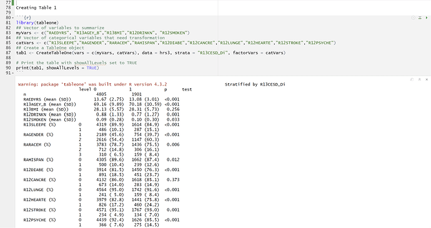Click the ```{r} chunk header

click(24, 18)
